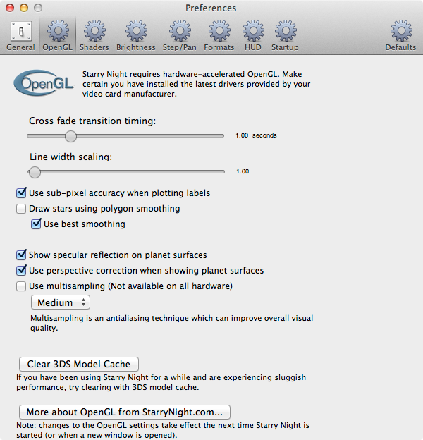
Task: Click the cross fade transition timing slider knob
Action: (70, 136)
